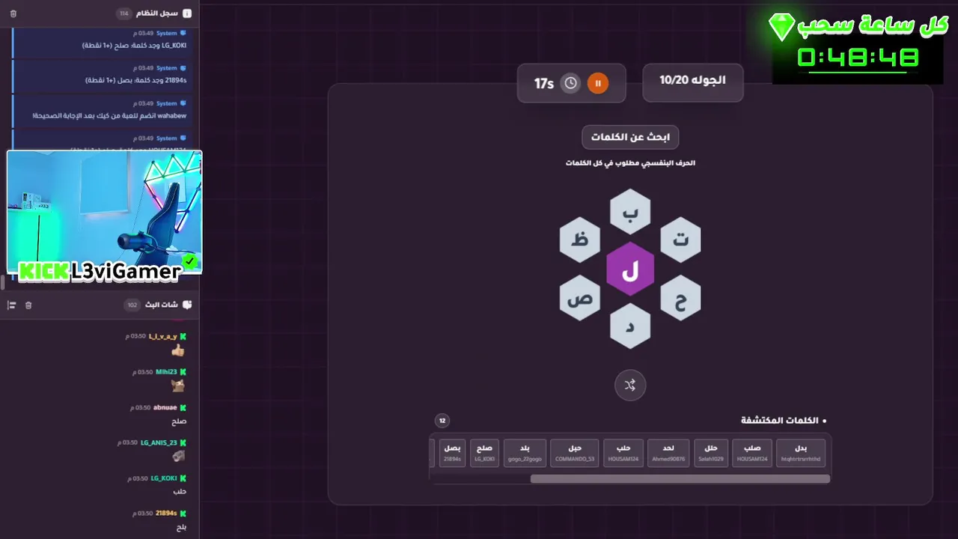Click the thumbs-up emoji from L_i_v_a_y
958x539 pixels.
(x=178, y=350)
